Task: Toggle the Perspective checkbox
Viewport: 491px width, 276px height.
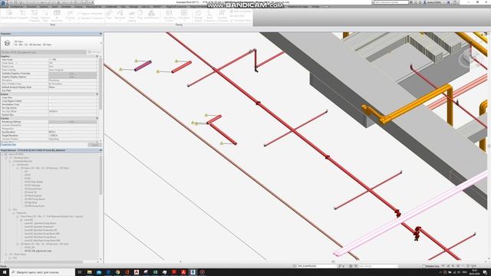Action: point(51,129)
